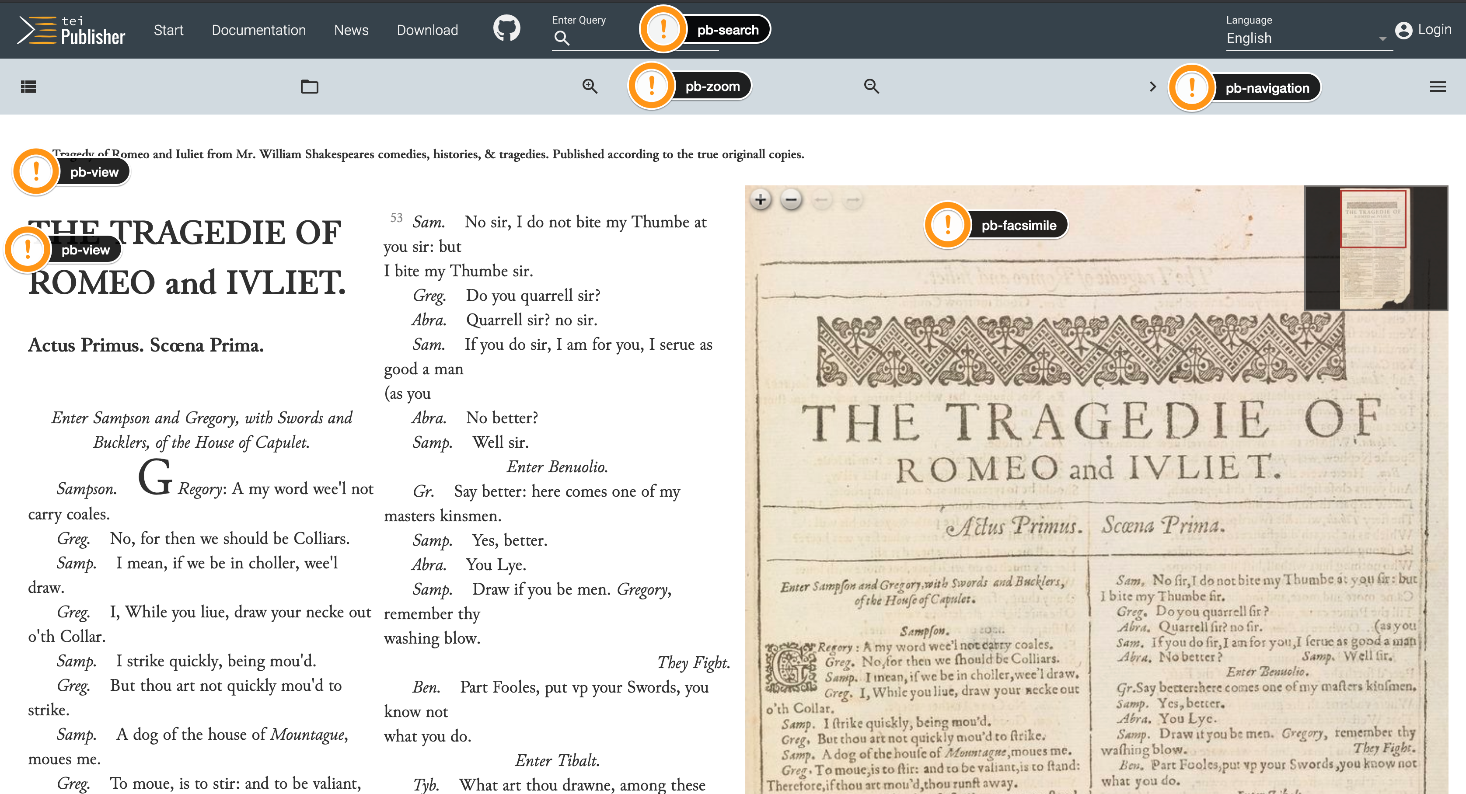The width and height of the screenshot is (1466, 794).
Task: Click the zoom in magnifier icon
Action: click(x=590, y=87)
